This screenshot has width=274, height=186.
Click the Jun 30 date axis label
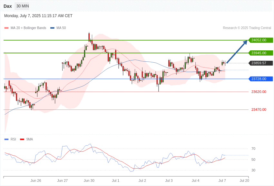[x=89, y=181]
